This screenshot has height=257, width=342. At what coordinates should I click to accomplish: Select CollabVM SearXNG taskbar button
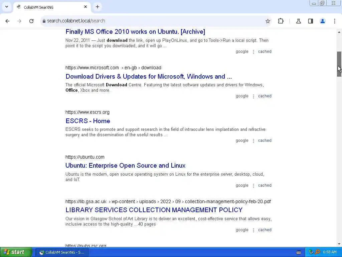pyautogui.click(x=62, y=252)
